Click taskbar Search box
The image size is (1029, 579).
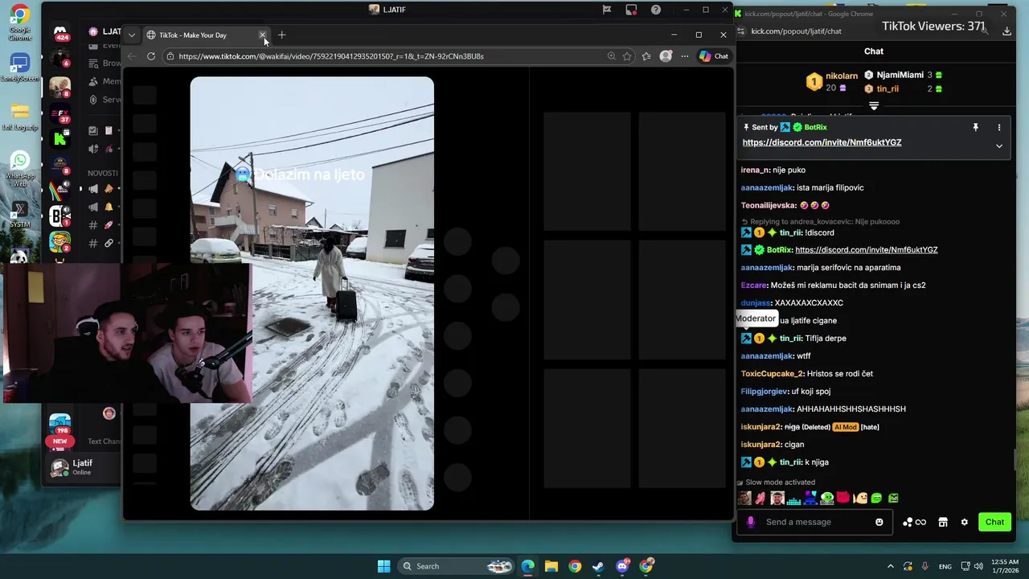(x=456, y=566)
